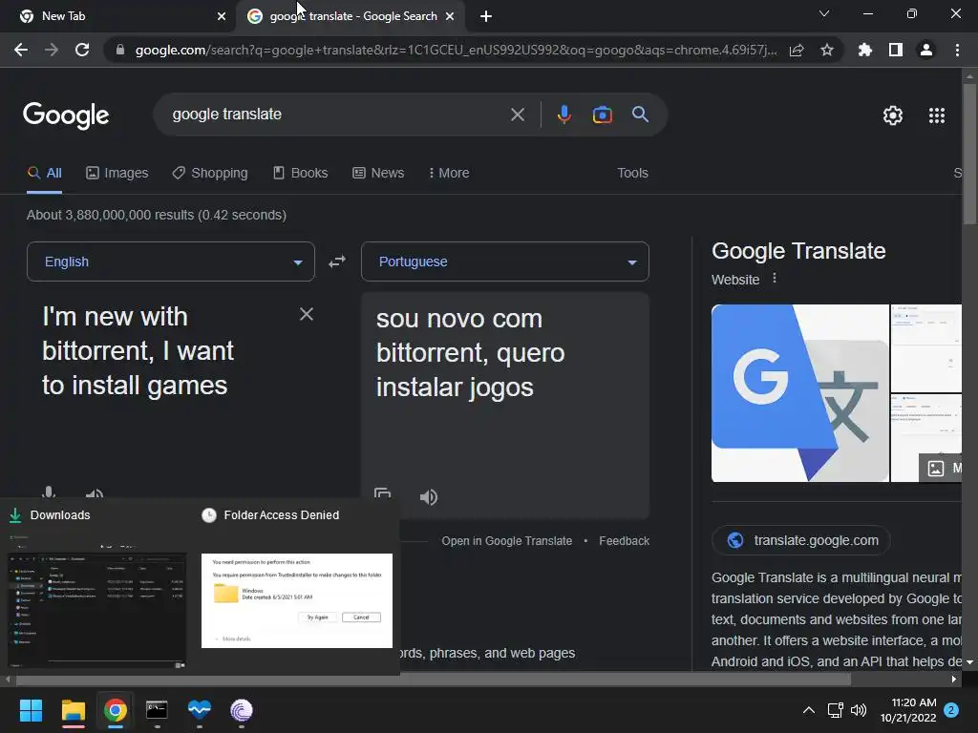This screenshot has width=978, height=733.
Task: Open Google quick settings gear
Action: (893, 115)
